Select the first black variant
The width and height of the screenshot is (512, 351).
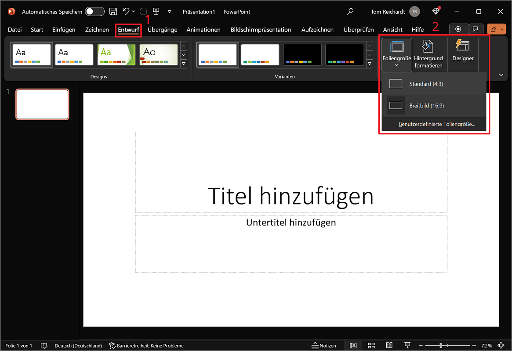(302, 55)
